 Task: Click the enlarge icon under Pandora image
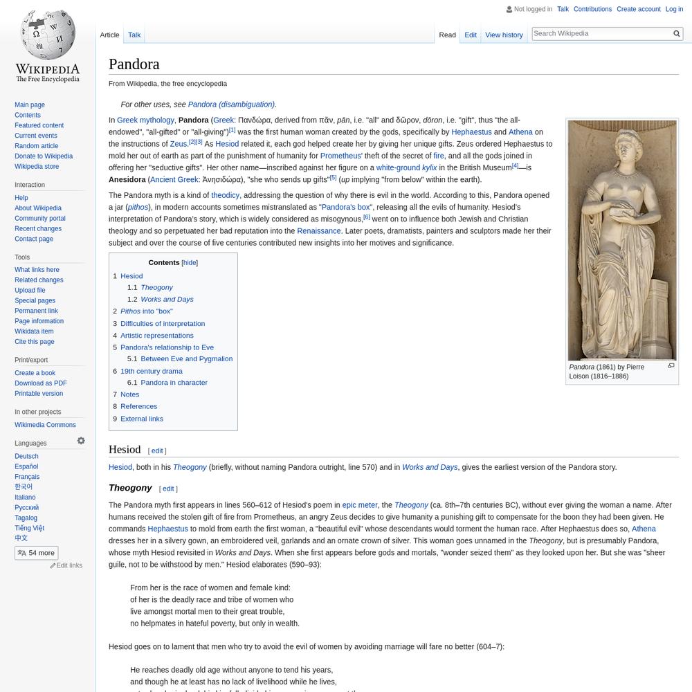coord(671,365)
